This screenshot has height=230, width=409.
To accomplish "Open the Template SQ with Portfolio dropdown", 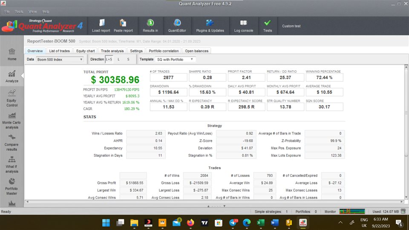I will (x=175, y=59).
